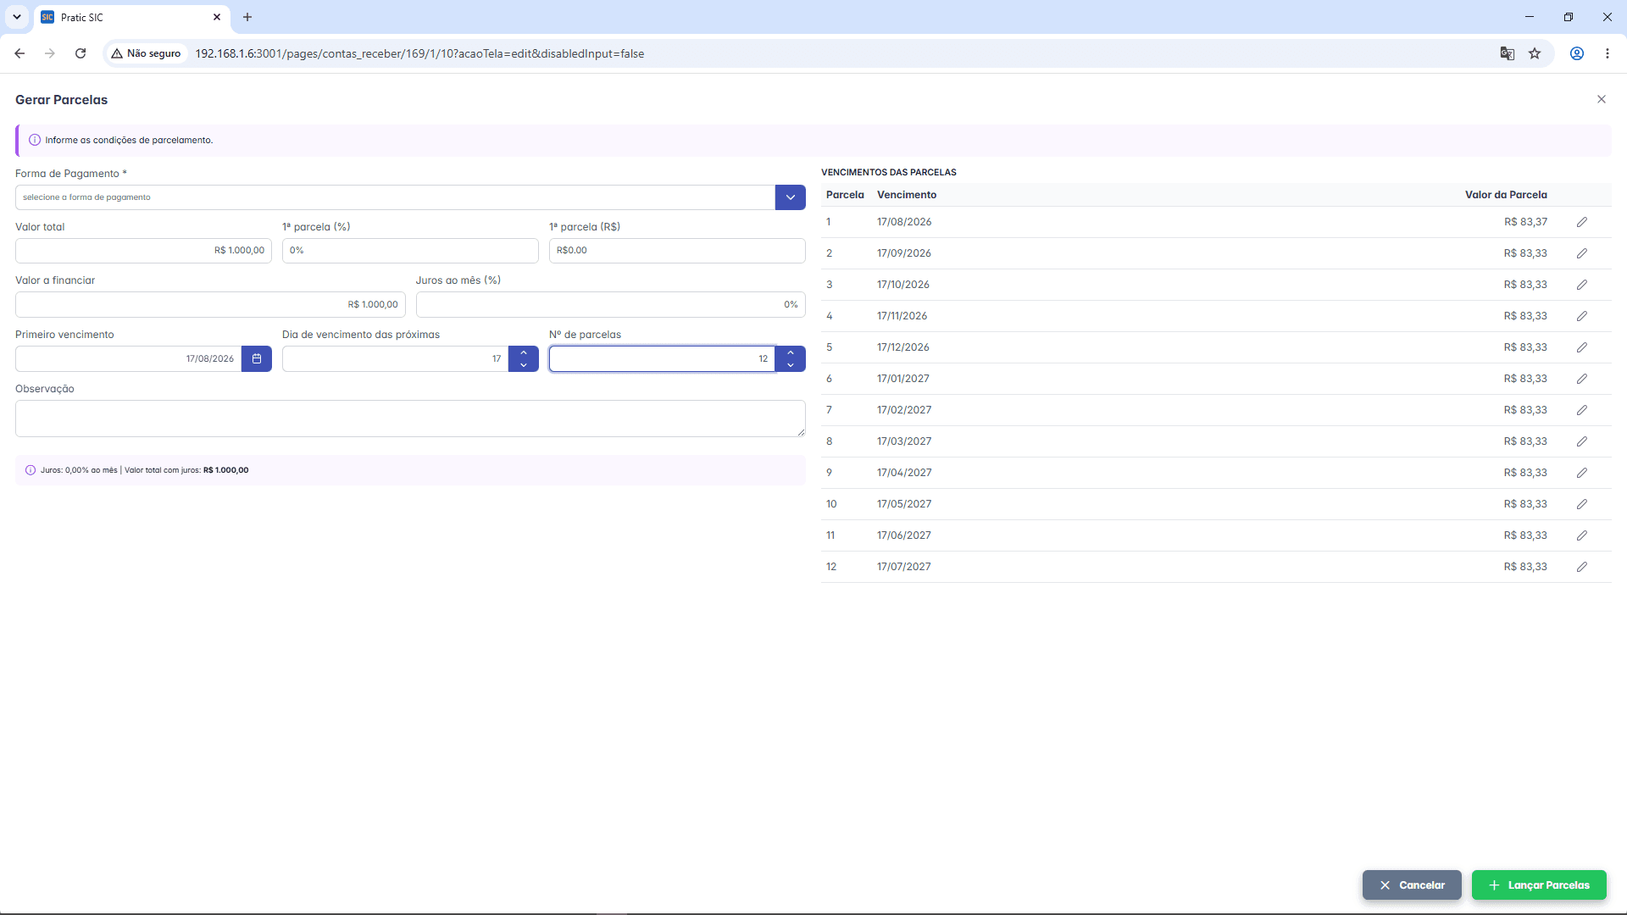This screenshot has width=1627, height=915.
Task: Decrease Nº de parcelas
Action: [791, 365]
